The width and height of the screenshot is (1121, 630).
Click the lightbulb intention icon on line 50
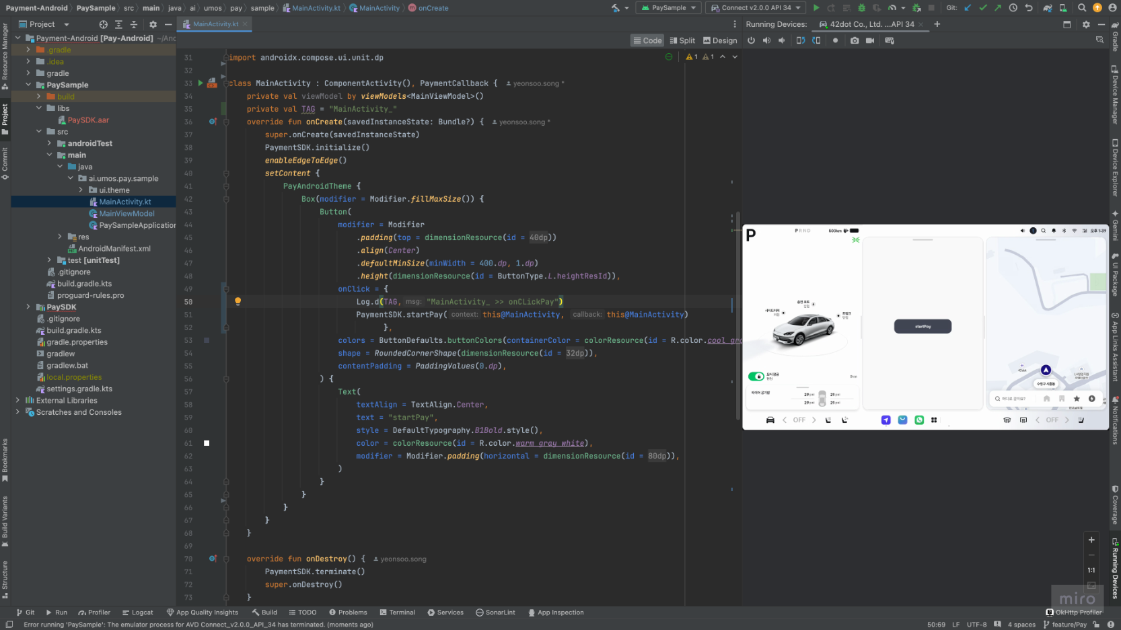point(238,302)
